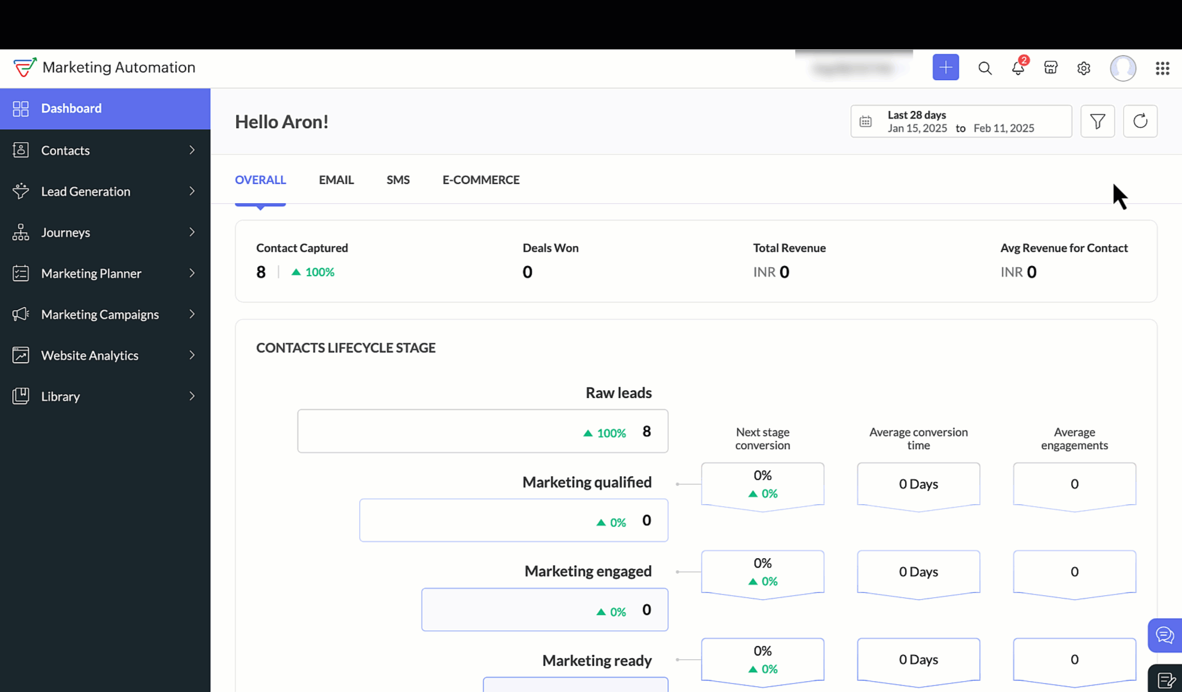The width and height of the screenshot is (1182, 692).
Task: Open the apps grid launcher
Action: (1162, 68)
